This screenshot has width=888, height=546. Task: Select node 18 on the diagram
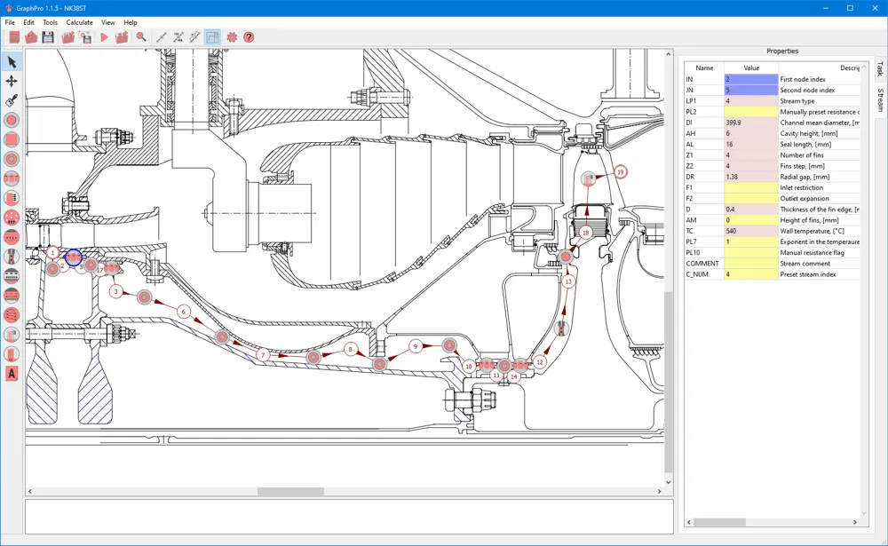pyautogui.click(x=585, y=233)
